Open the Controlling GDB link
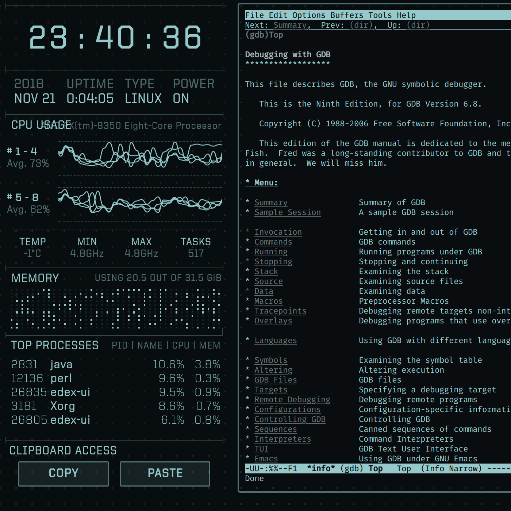The image size is (511, 511). tap(289, 419)
